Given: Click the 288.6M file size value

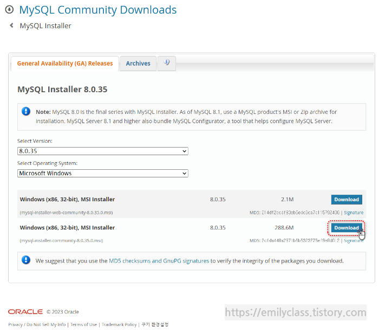Looking at the screenshot, I should tap(284, 228).
